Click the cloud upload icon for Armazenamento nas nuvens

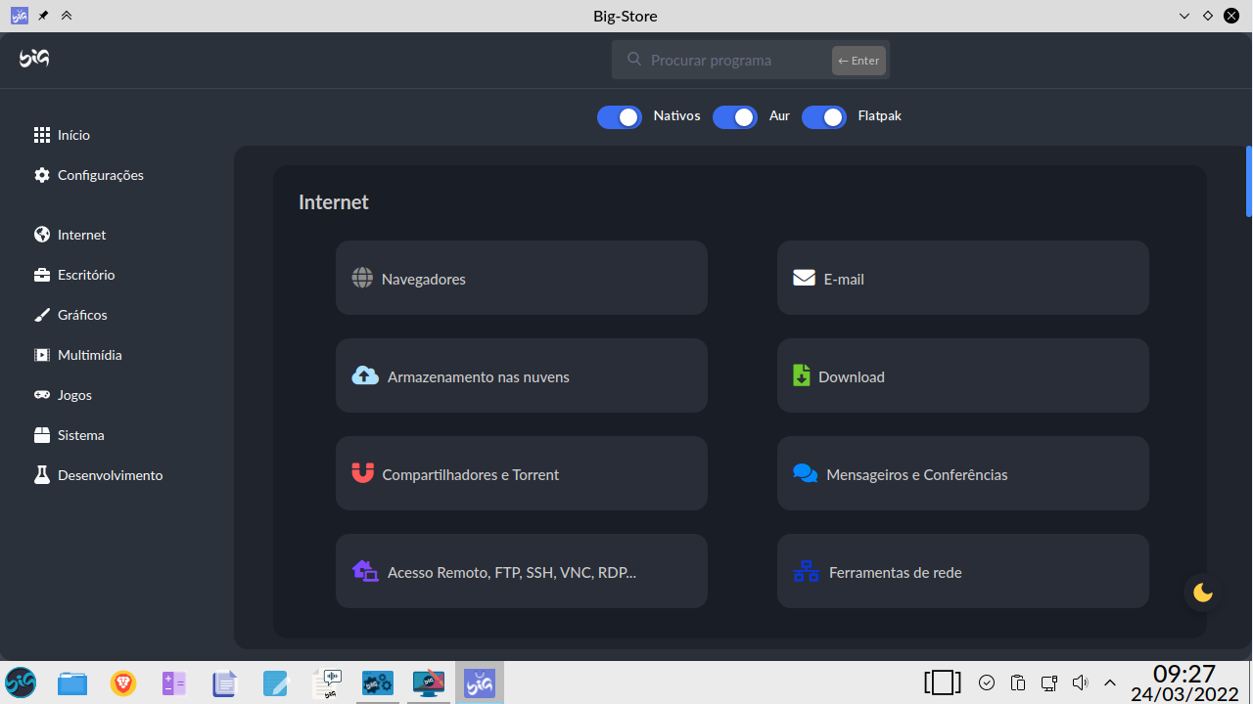(x=364, y=375)
